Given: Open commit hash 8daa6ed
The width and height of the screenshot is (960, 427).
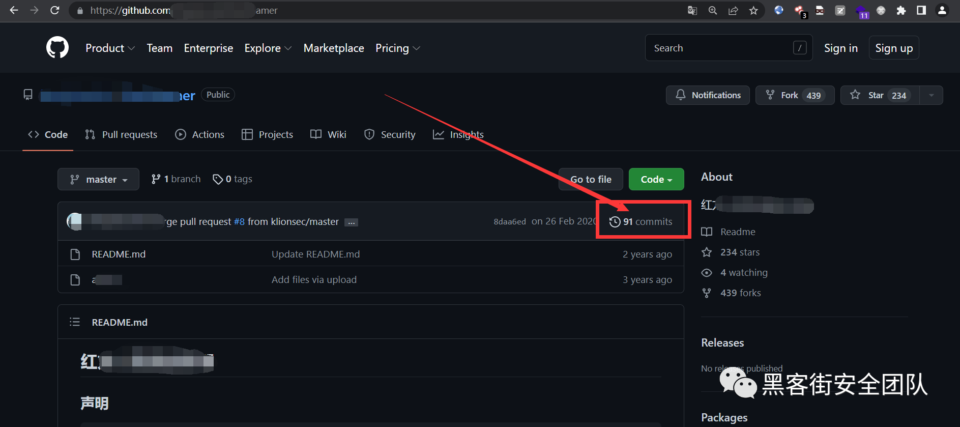Looking at the screenshot, I should [x=510, y=222].
